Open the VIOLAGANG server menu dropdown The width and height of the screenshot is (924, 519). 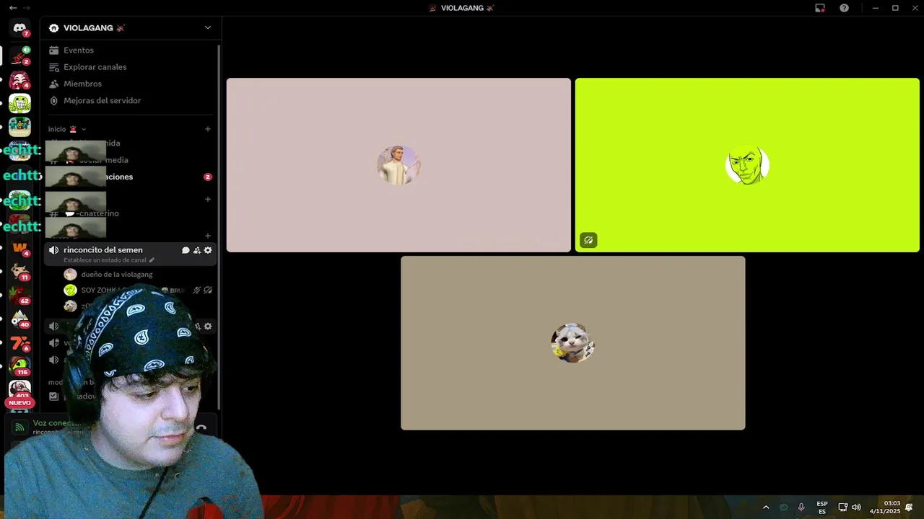(x=208, y=27)
